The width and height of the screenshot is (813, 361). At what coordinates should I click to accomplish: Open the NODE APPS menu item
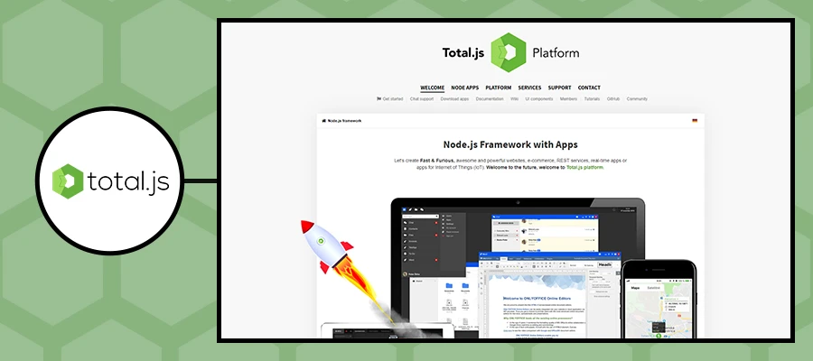[465, 88]
